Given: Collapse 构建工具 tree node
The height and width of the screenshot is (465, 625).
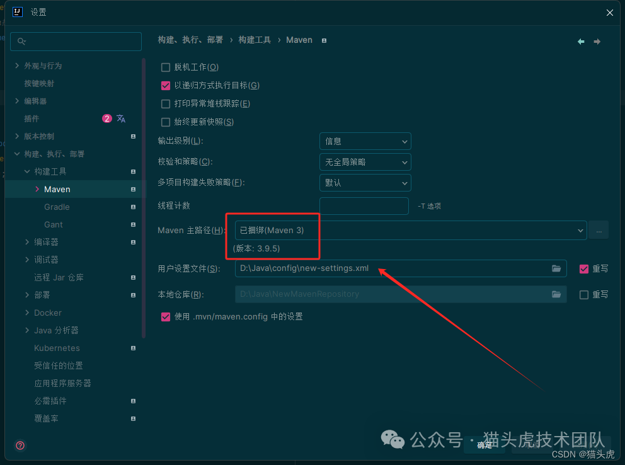Looking at the screenshot, I should 27,171.
